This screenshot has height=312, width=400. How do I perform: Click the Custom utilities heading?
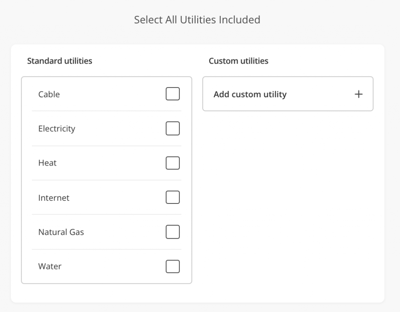click(239, 61)
